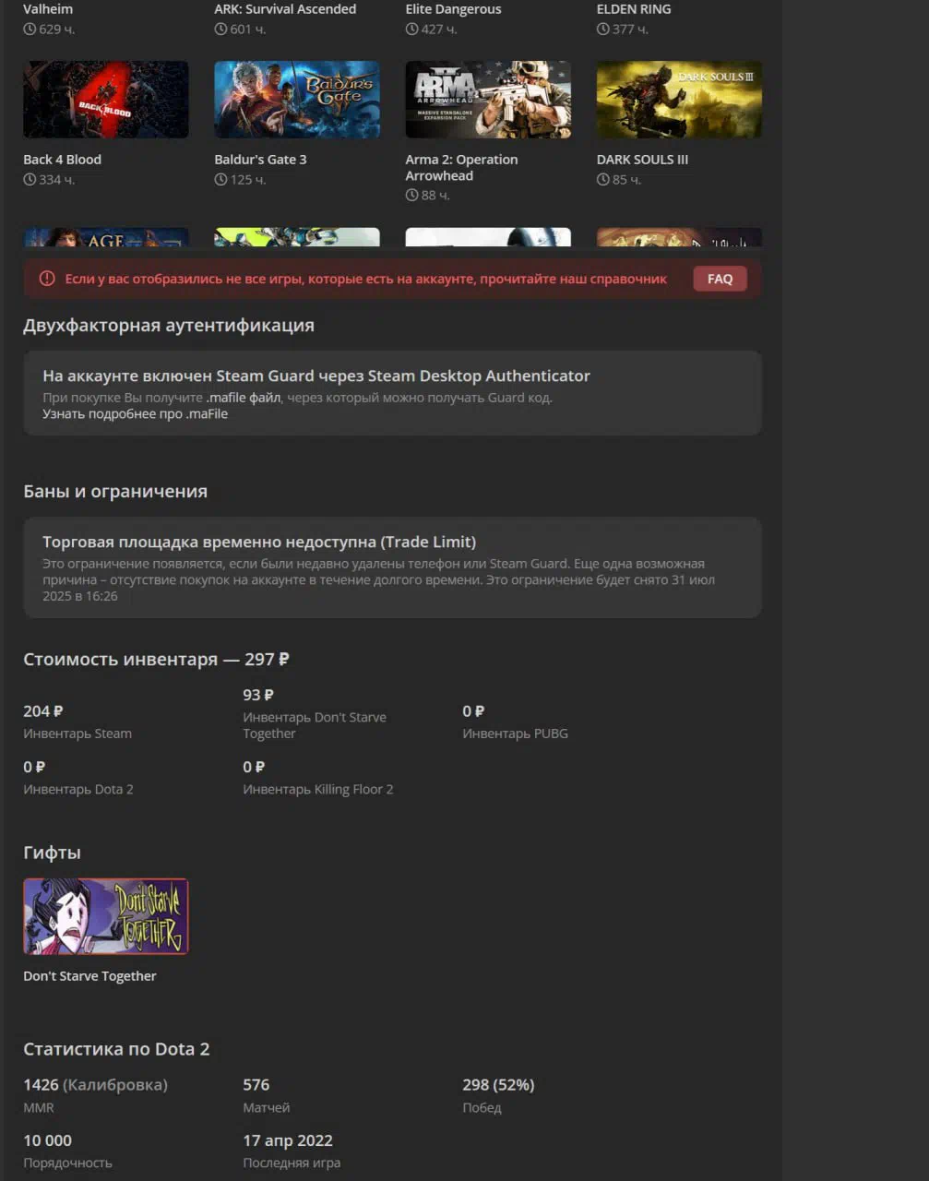929x1181 pixels.
Task: Click the '576' matches count
Action: (256, 1085)
